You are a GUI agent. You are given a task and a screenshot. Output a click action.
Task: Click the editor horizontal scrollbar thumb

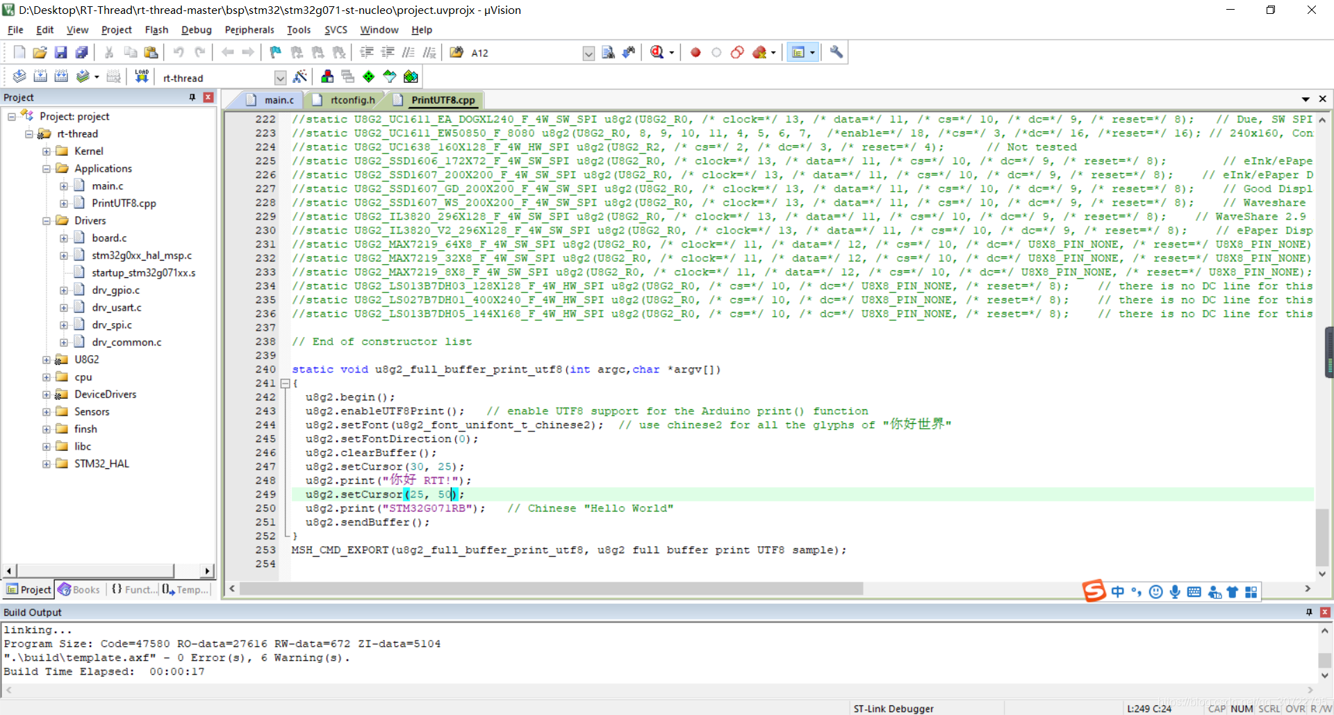point(552,589)
